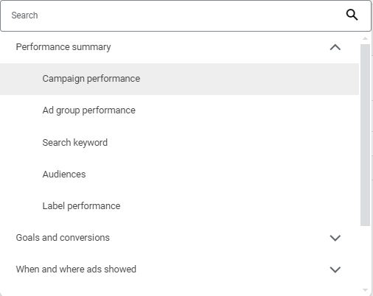Image resolution: width=373 pixels, height=296 pixels.
Task: Click the highlighted Campaign performance row
Action: (x=179, y=79)
